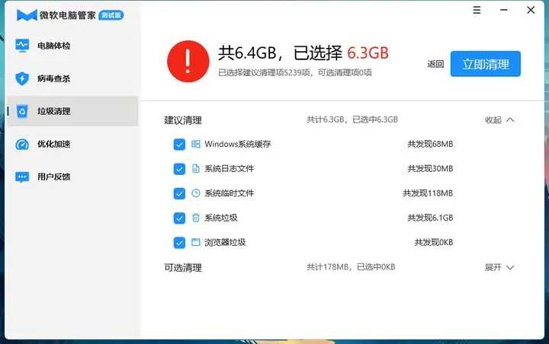Image resolution: width=549 pixels, height=344 pixels.
Task: Click the 系统日志文件 document icon
Action: tap(196, 168)
